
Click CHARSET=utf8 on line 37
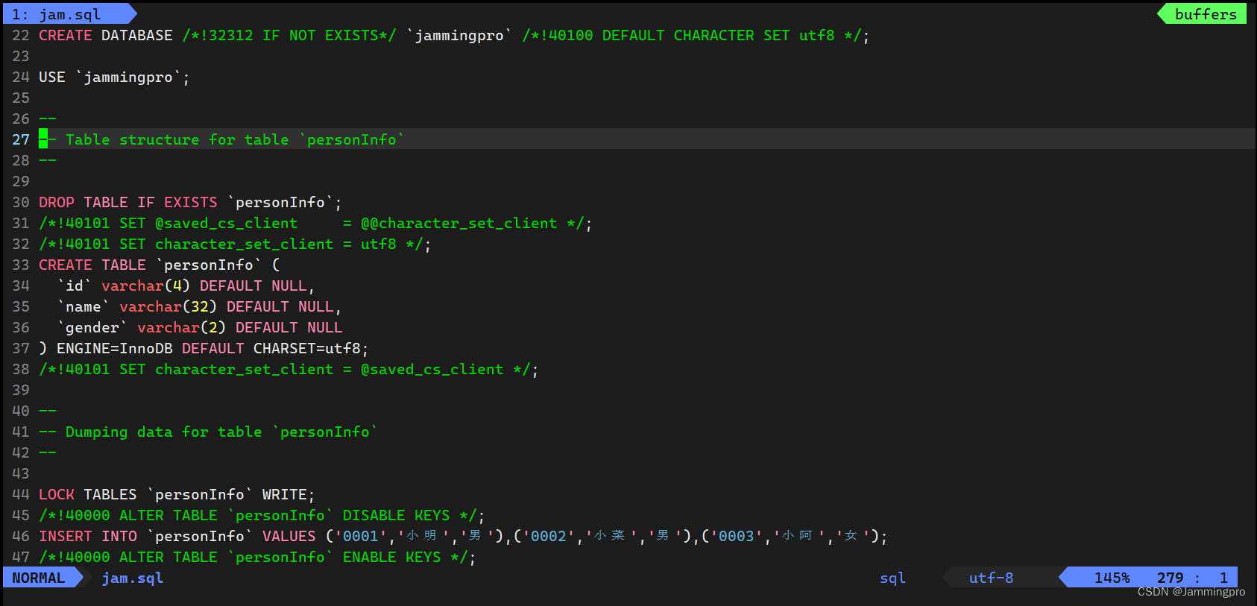pyautogui.click(x=307, y=348)
